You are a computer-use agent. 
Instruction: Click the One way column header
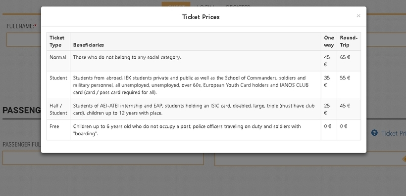coord(329,41)
